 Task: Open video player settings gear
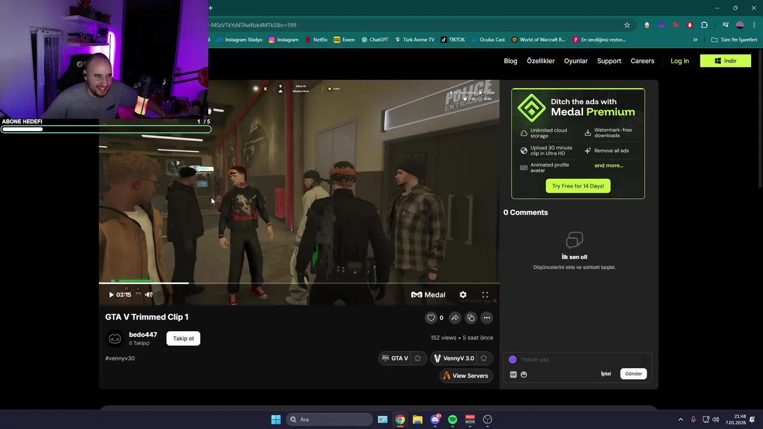point(463,294)
